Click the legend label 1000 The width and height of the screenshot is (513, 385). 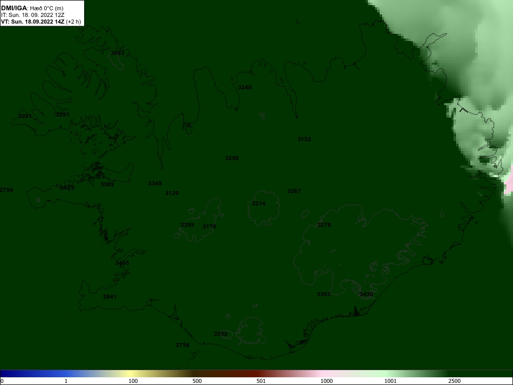(326, 381)
